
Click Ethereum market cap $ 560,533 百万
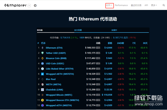[x=93, y=48]
